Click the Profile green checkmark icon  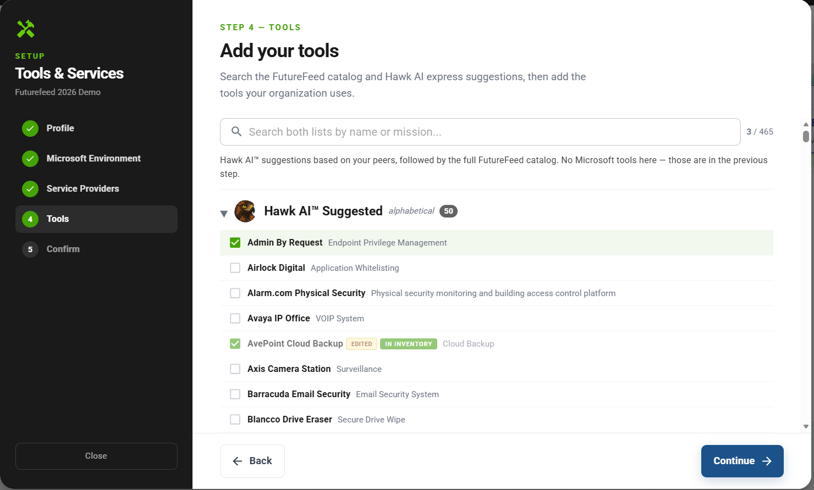pyautogui.click(x=30, y=128)
